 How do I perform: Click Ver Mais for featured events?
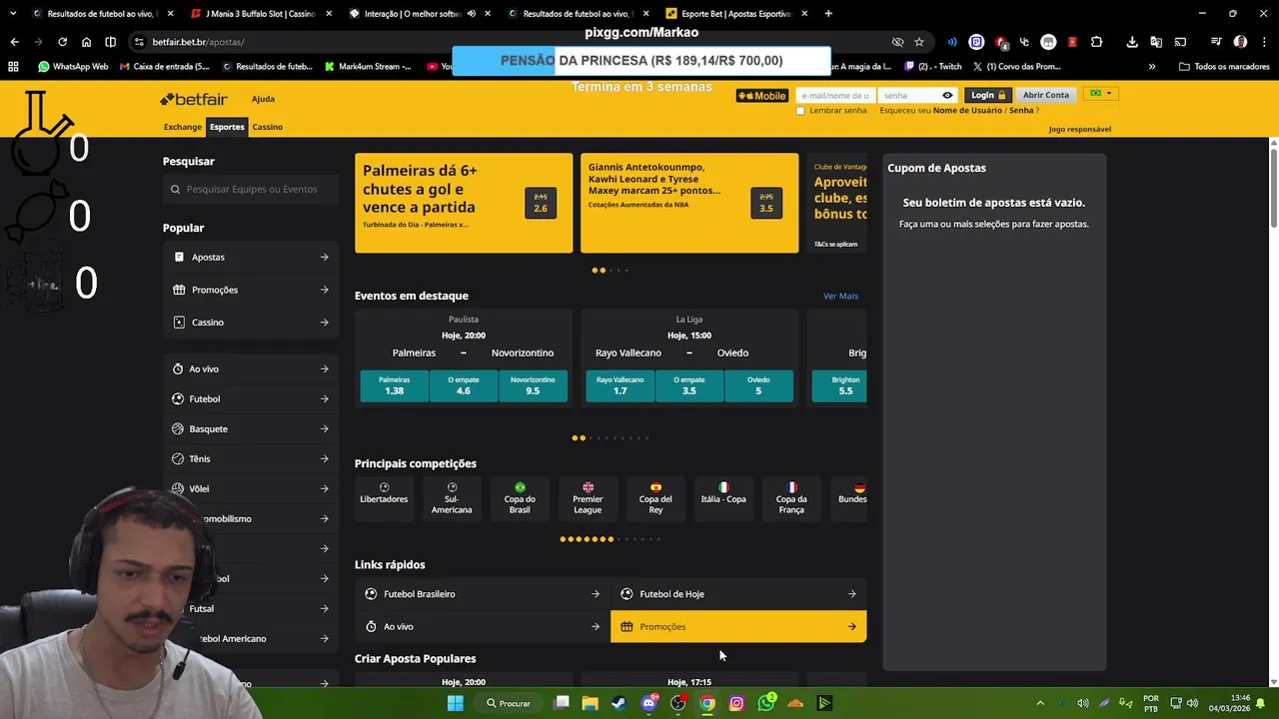840,296
